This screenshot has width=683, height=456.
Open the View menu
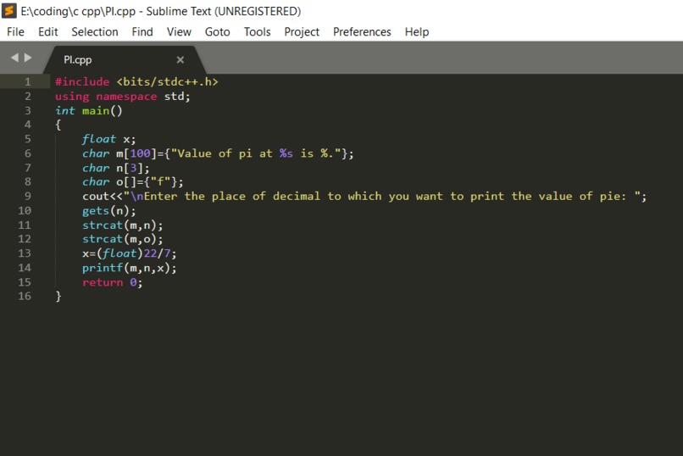click(179, 32)
